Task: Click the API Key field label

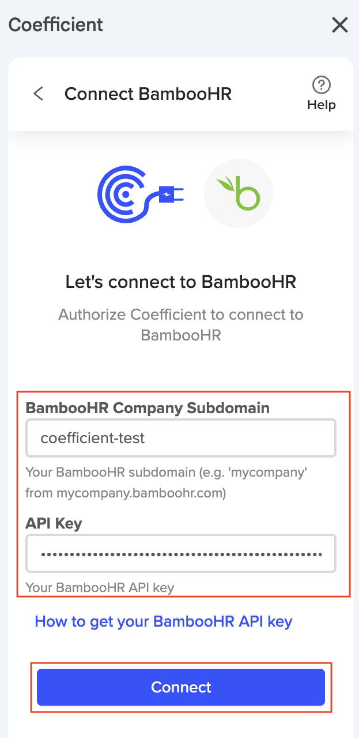Action: [x=54, y=523]
